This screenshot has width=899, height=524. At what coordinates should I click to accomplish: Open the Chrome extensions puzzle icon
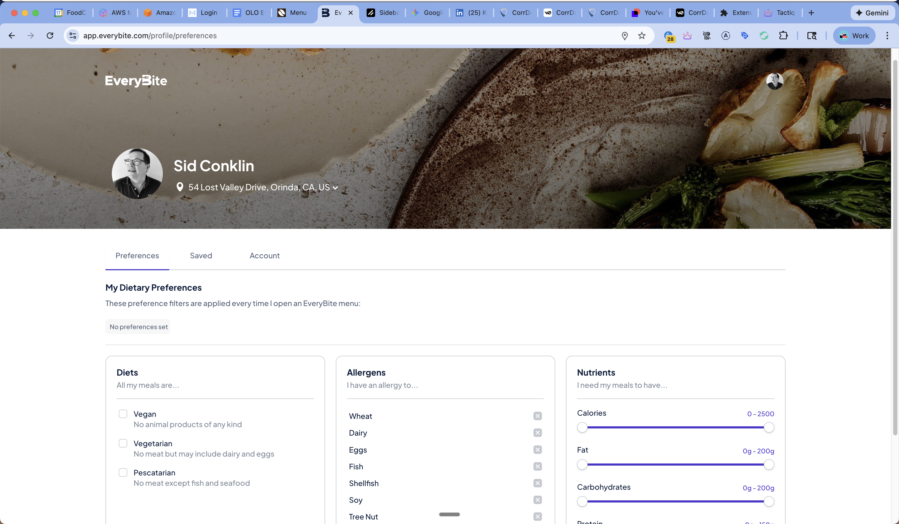point(783,36)
